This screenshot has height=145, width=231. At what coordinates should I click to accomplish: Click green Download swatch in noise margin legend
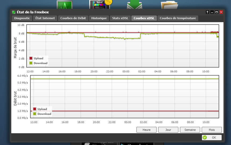point(31,63)
